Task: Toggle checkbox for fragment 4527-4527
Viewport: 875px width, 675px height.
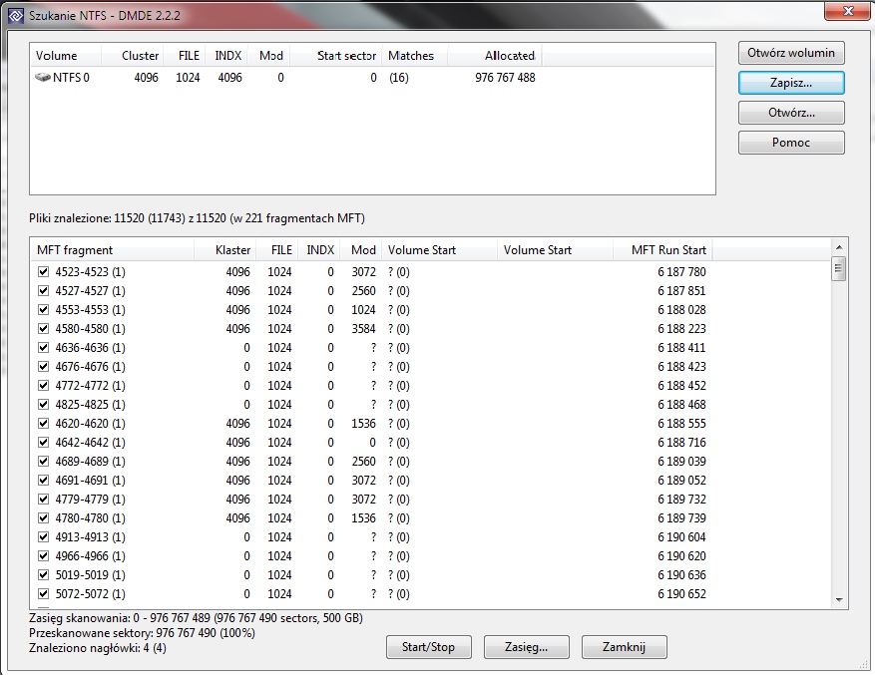Action: (43, 291)
